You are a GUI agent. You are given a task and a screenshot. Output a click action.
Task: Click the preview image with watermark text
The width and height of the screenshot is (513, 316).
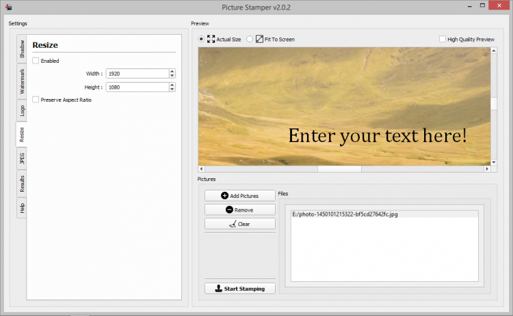coord(344,106)
